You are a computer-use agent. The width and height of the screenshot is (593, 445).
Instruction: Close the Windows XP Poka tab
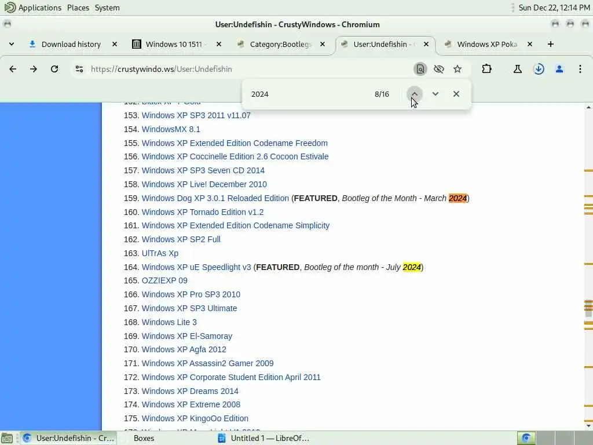pos(530,44)
